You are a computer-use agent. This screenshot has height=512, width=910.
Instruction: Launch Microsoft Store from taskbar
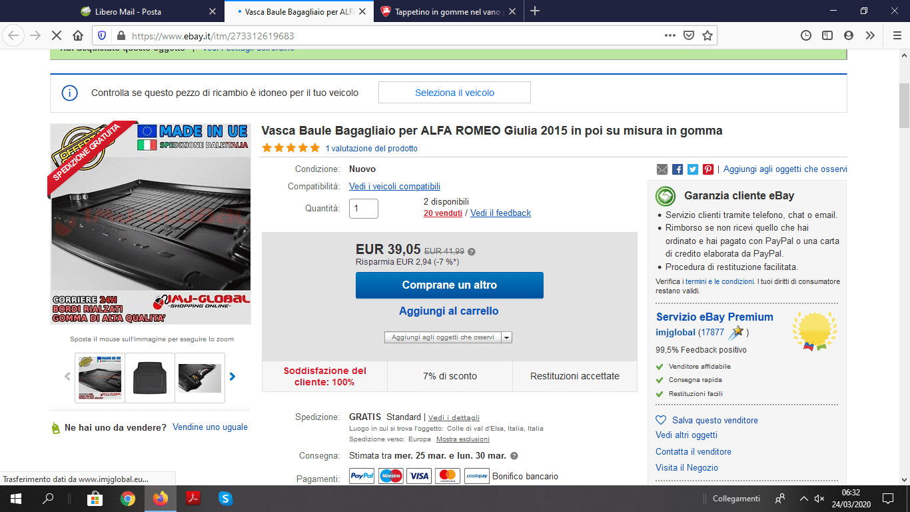tap(95, 498)
